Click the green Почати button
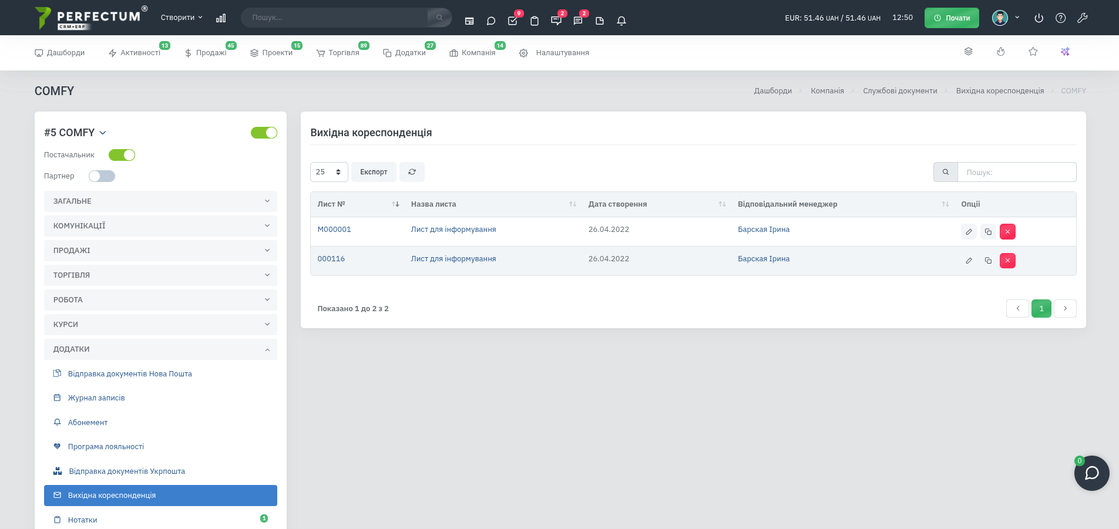This screenshot has width=1119, height=529. tap(952, 18)
